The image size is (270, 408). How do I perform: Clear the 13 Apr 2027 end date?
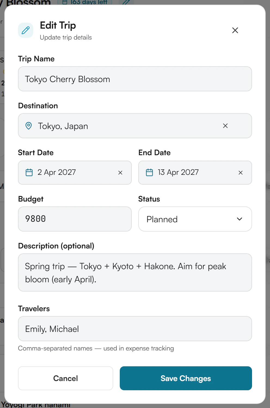(x=241, y=173)
